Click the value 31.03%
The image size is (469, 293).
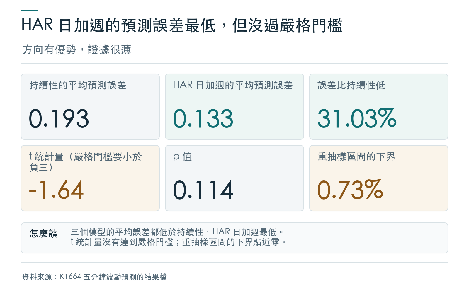357,118
